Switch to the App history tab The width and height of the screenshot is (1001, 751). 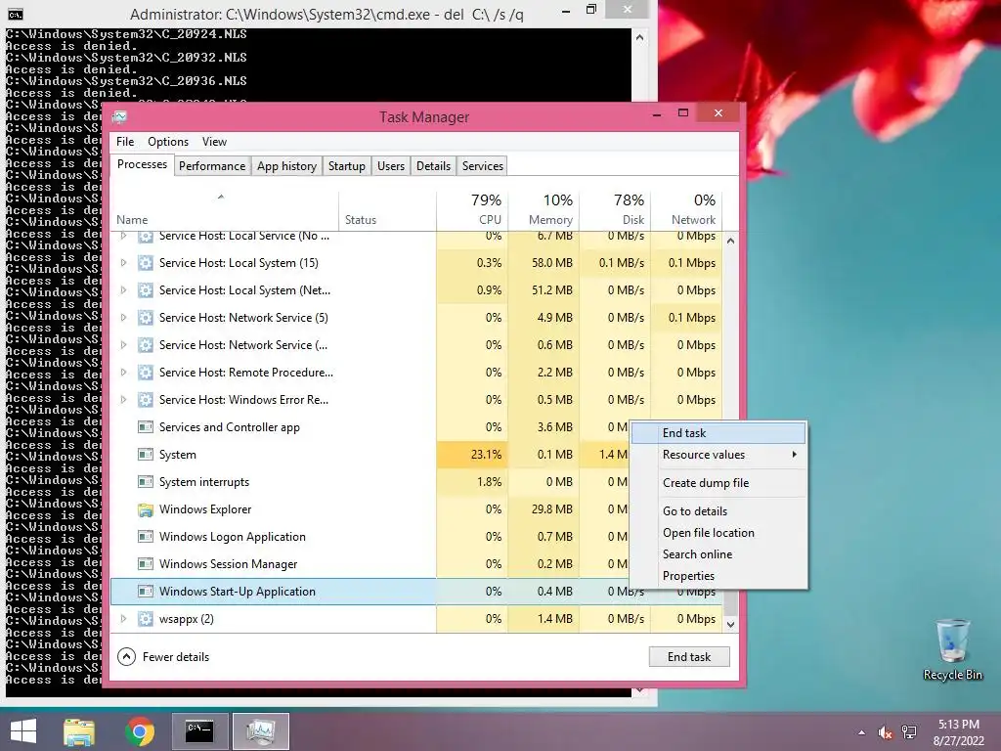(x=286, y=166)
